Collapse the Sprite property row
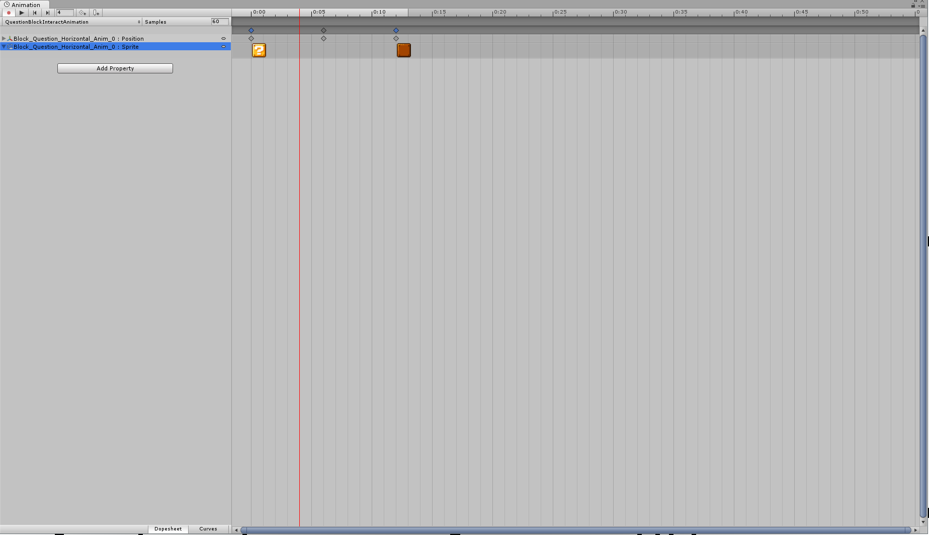Viewport: 929px width, 535px height. click(x=4, y=46)
